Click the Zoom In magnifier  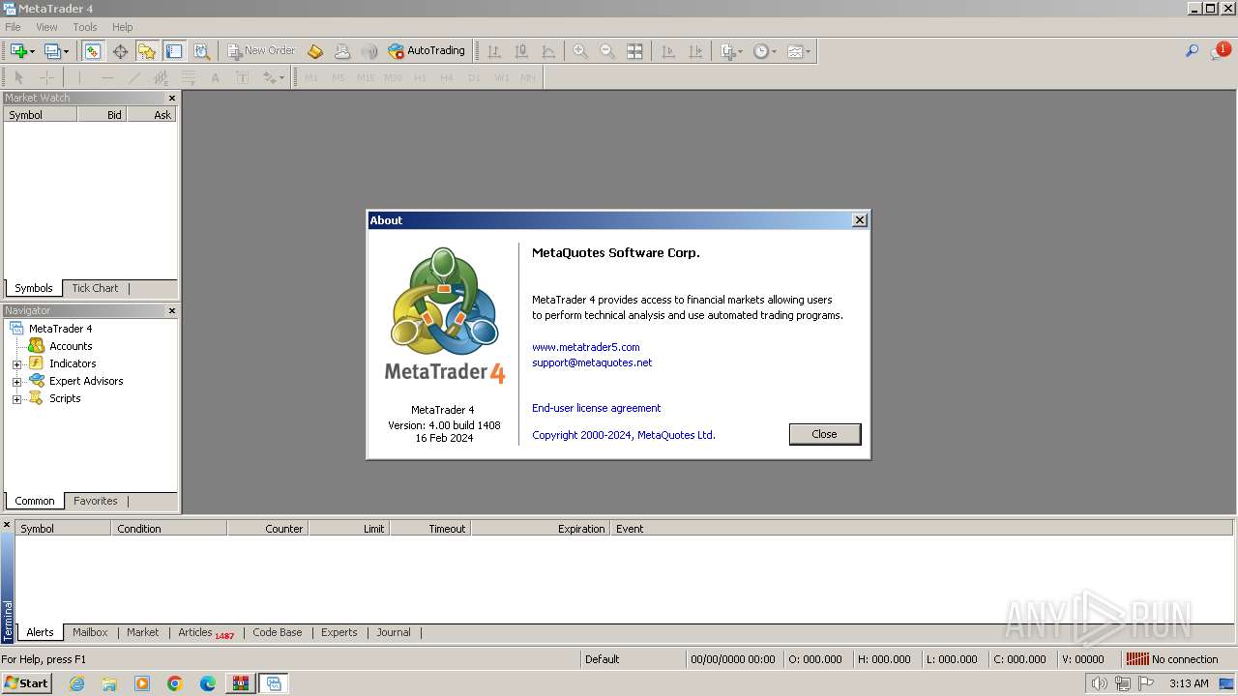tap(580, 51)
